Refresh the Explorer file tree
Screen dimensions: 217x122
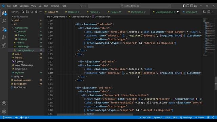32,12
